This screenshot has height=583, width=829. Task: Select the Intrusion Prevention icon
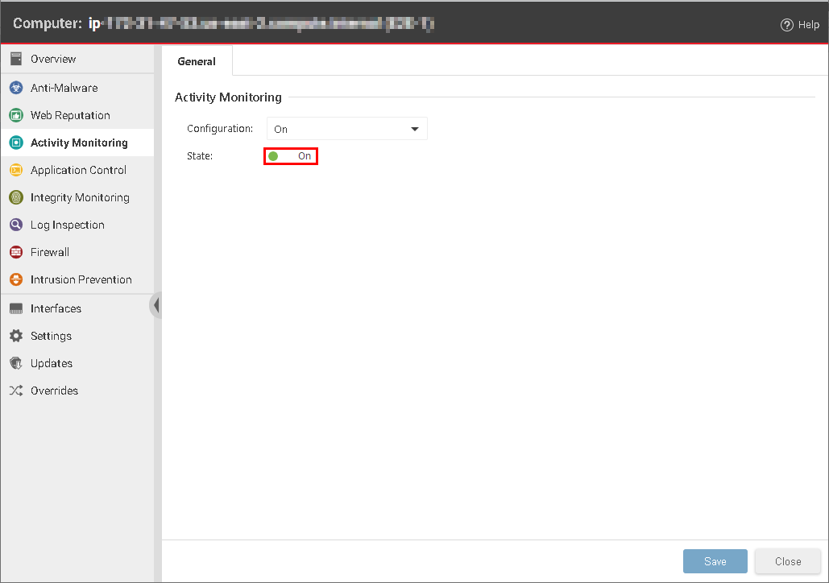(18, 279)
